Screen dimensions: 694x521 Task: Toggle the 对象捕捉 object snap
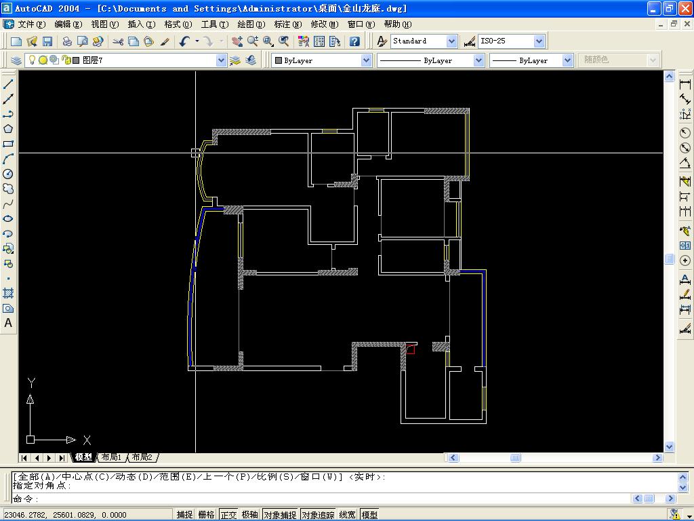coord(281,514)
